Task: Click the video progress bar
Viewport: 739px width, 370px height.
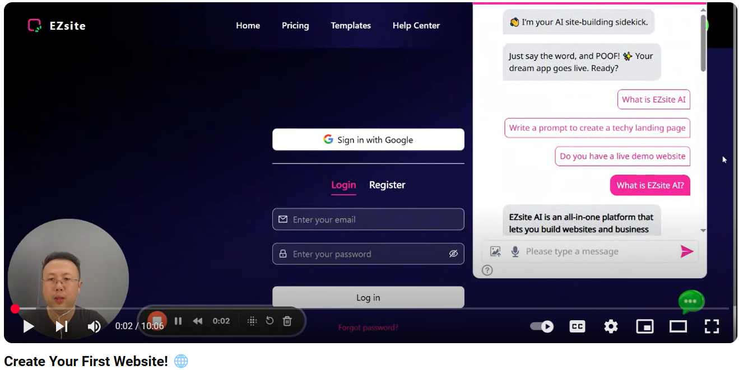Action: [370, 308]
